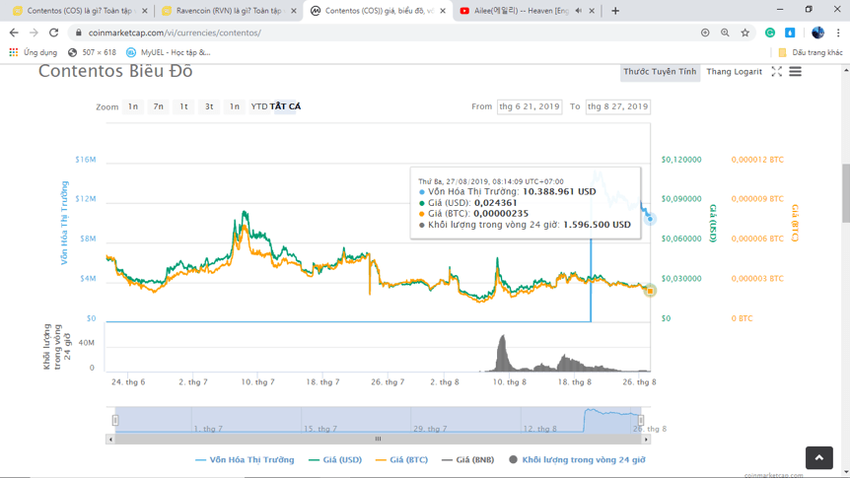
Task: Open the browser zoom magnifier icon
Action: coord(725,33)
